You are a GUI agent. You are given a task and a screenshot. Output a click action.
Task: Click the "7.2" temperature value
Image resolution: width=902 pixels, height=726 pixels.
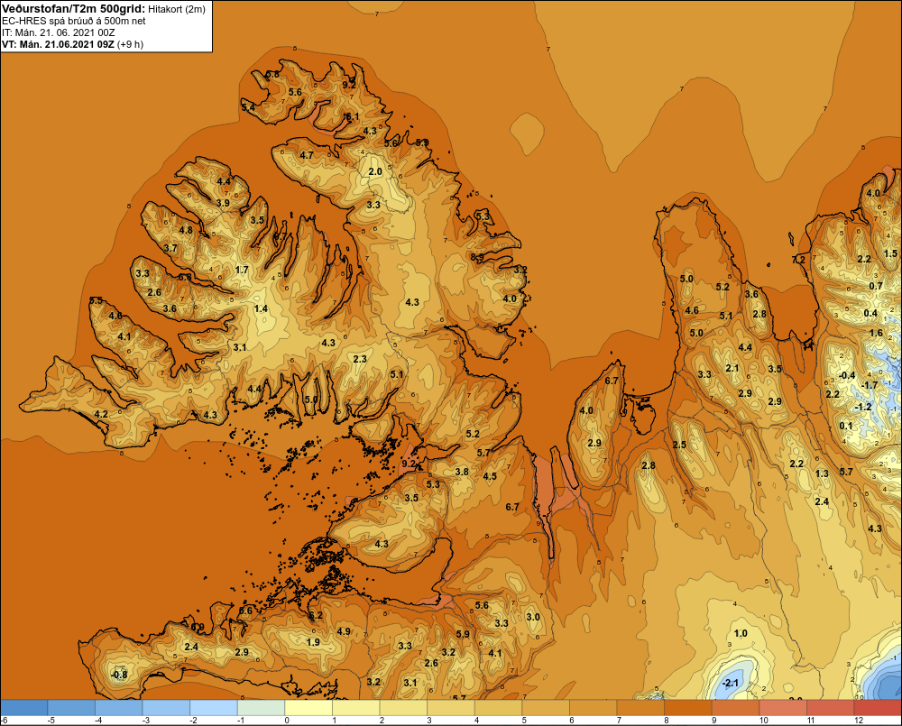(x=799, y=260)
